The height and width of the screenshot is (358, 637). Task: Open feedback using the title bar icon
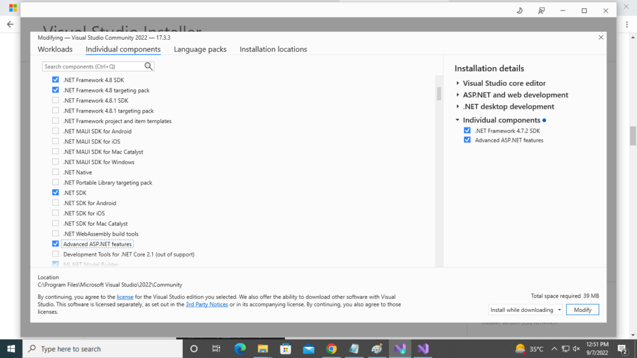(x=541, y=10)
